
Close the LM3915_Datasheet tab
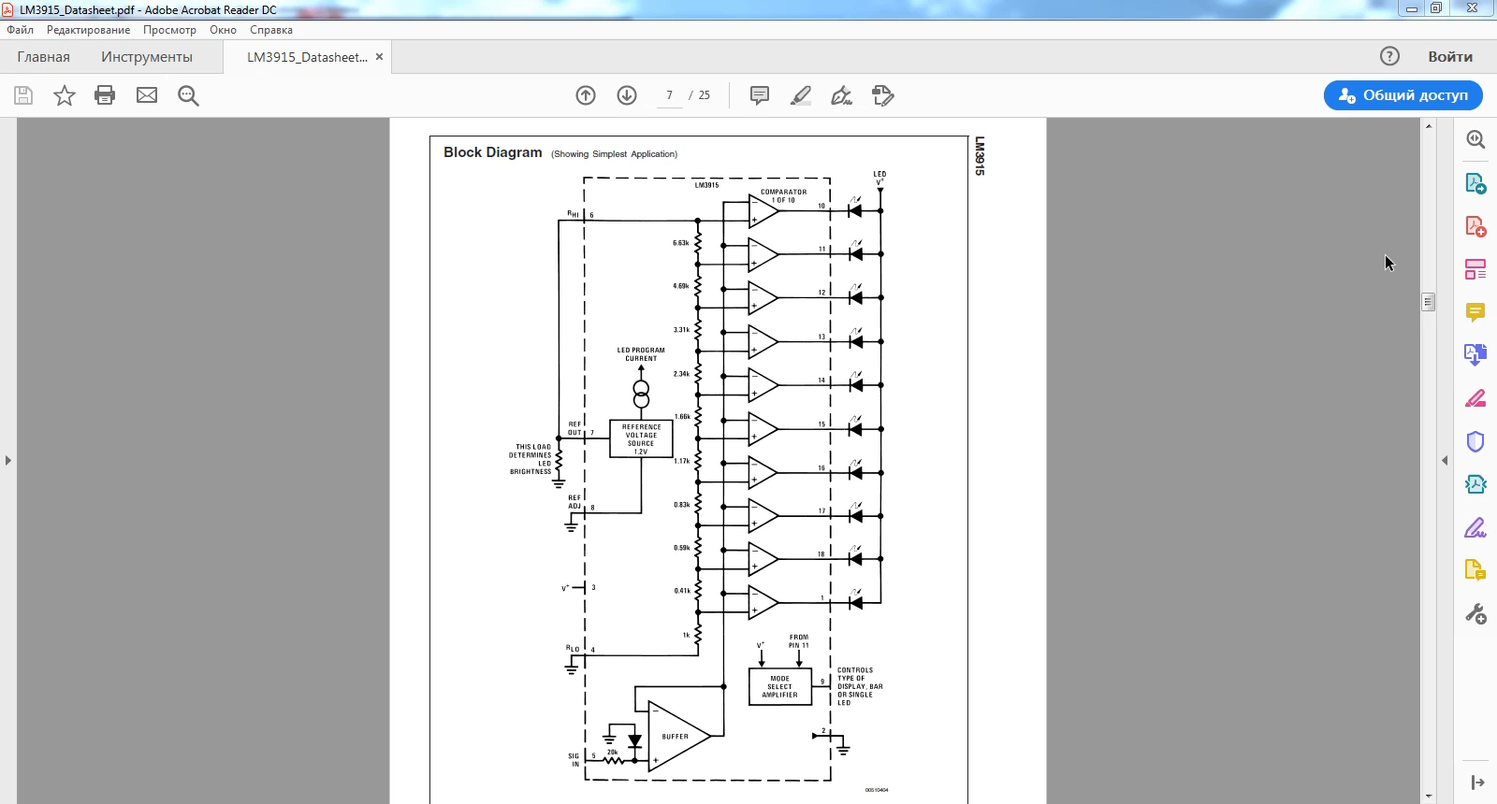coord(379,57)
